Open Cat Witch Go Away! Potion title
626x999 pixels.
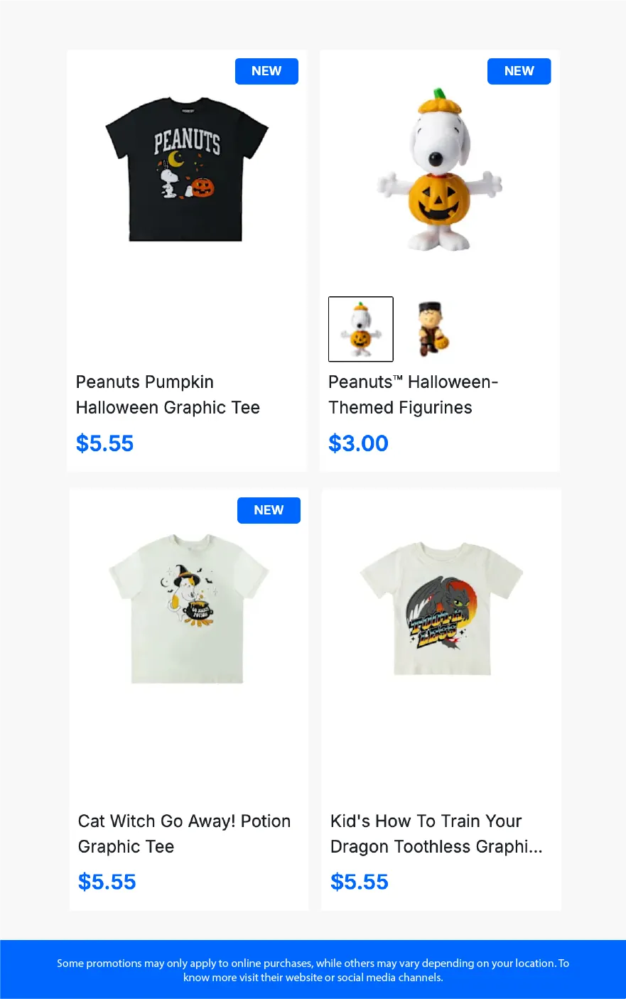184,833
